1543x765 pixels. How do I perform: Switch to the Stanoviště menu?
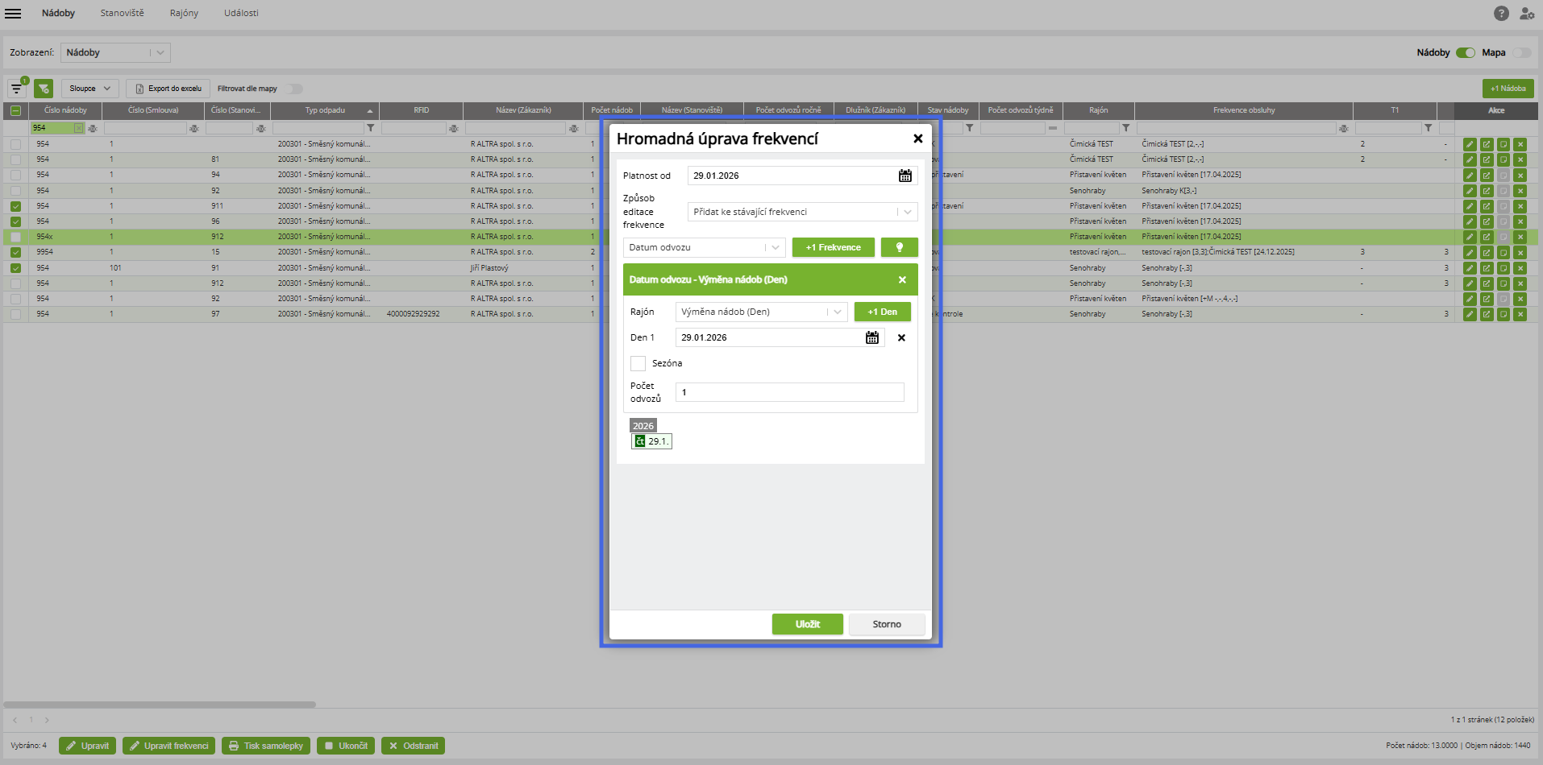122,13
